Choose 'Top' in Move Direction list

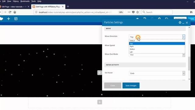157,43
